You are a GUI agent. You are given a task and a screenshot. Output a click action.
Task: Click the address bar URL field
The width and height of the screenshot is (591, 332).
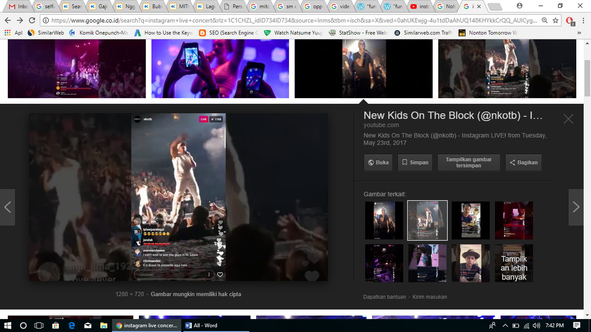point(294,20)
